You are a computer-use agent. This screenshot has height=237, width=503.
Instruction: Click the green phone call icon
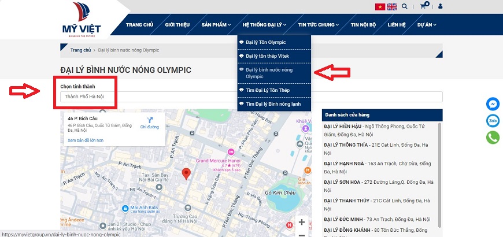click(x=493, y=138)
